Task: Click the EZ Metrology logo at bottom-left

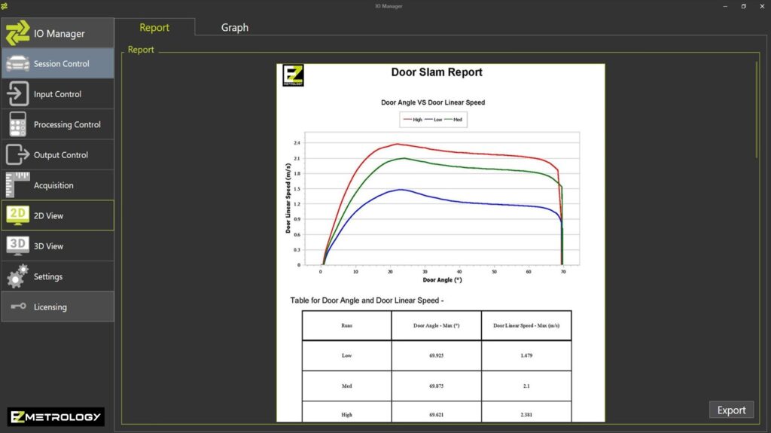Action: [x=55, y=417]
